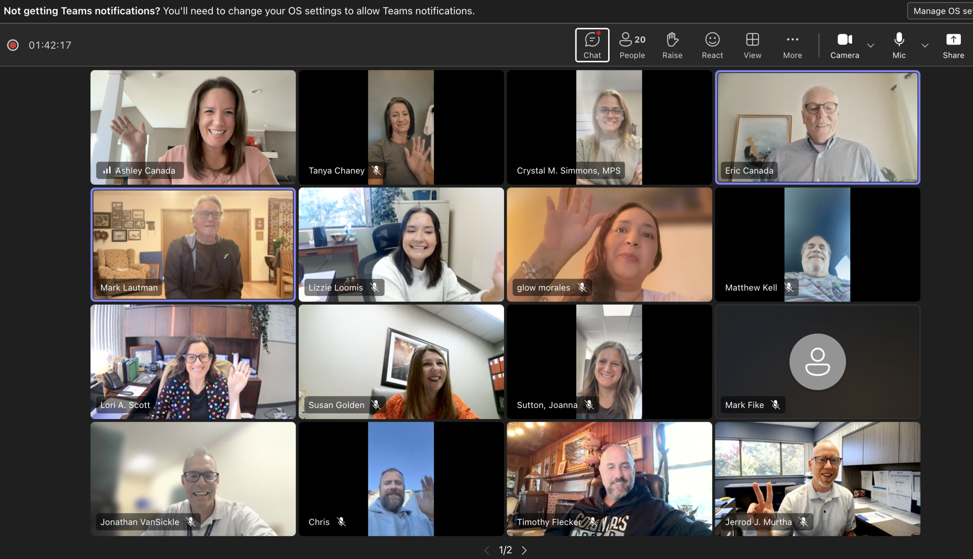Click muted mic icon beside Mark Fike

(775, 405)
